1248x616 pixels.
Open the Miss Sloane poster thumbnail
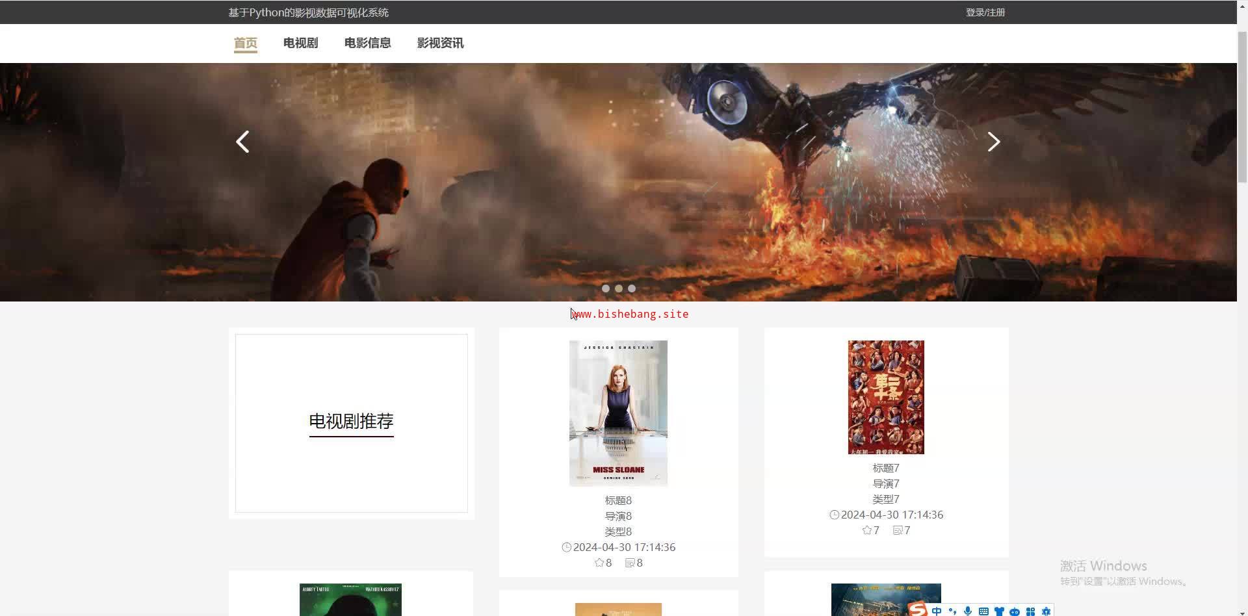618,413
